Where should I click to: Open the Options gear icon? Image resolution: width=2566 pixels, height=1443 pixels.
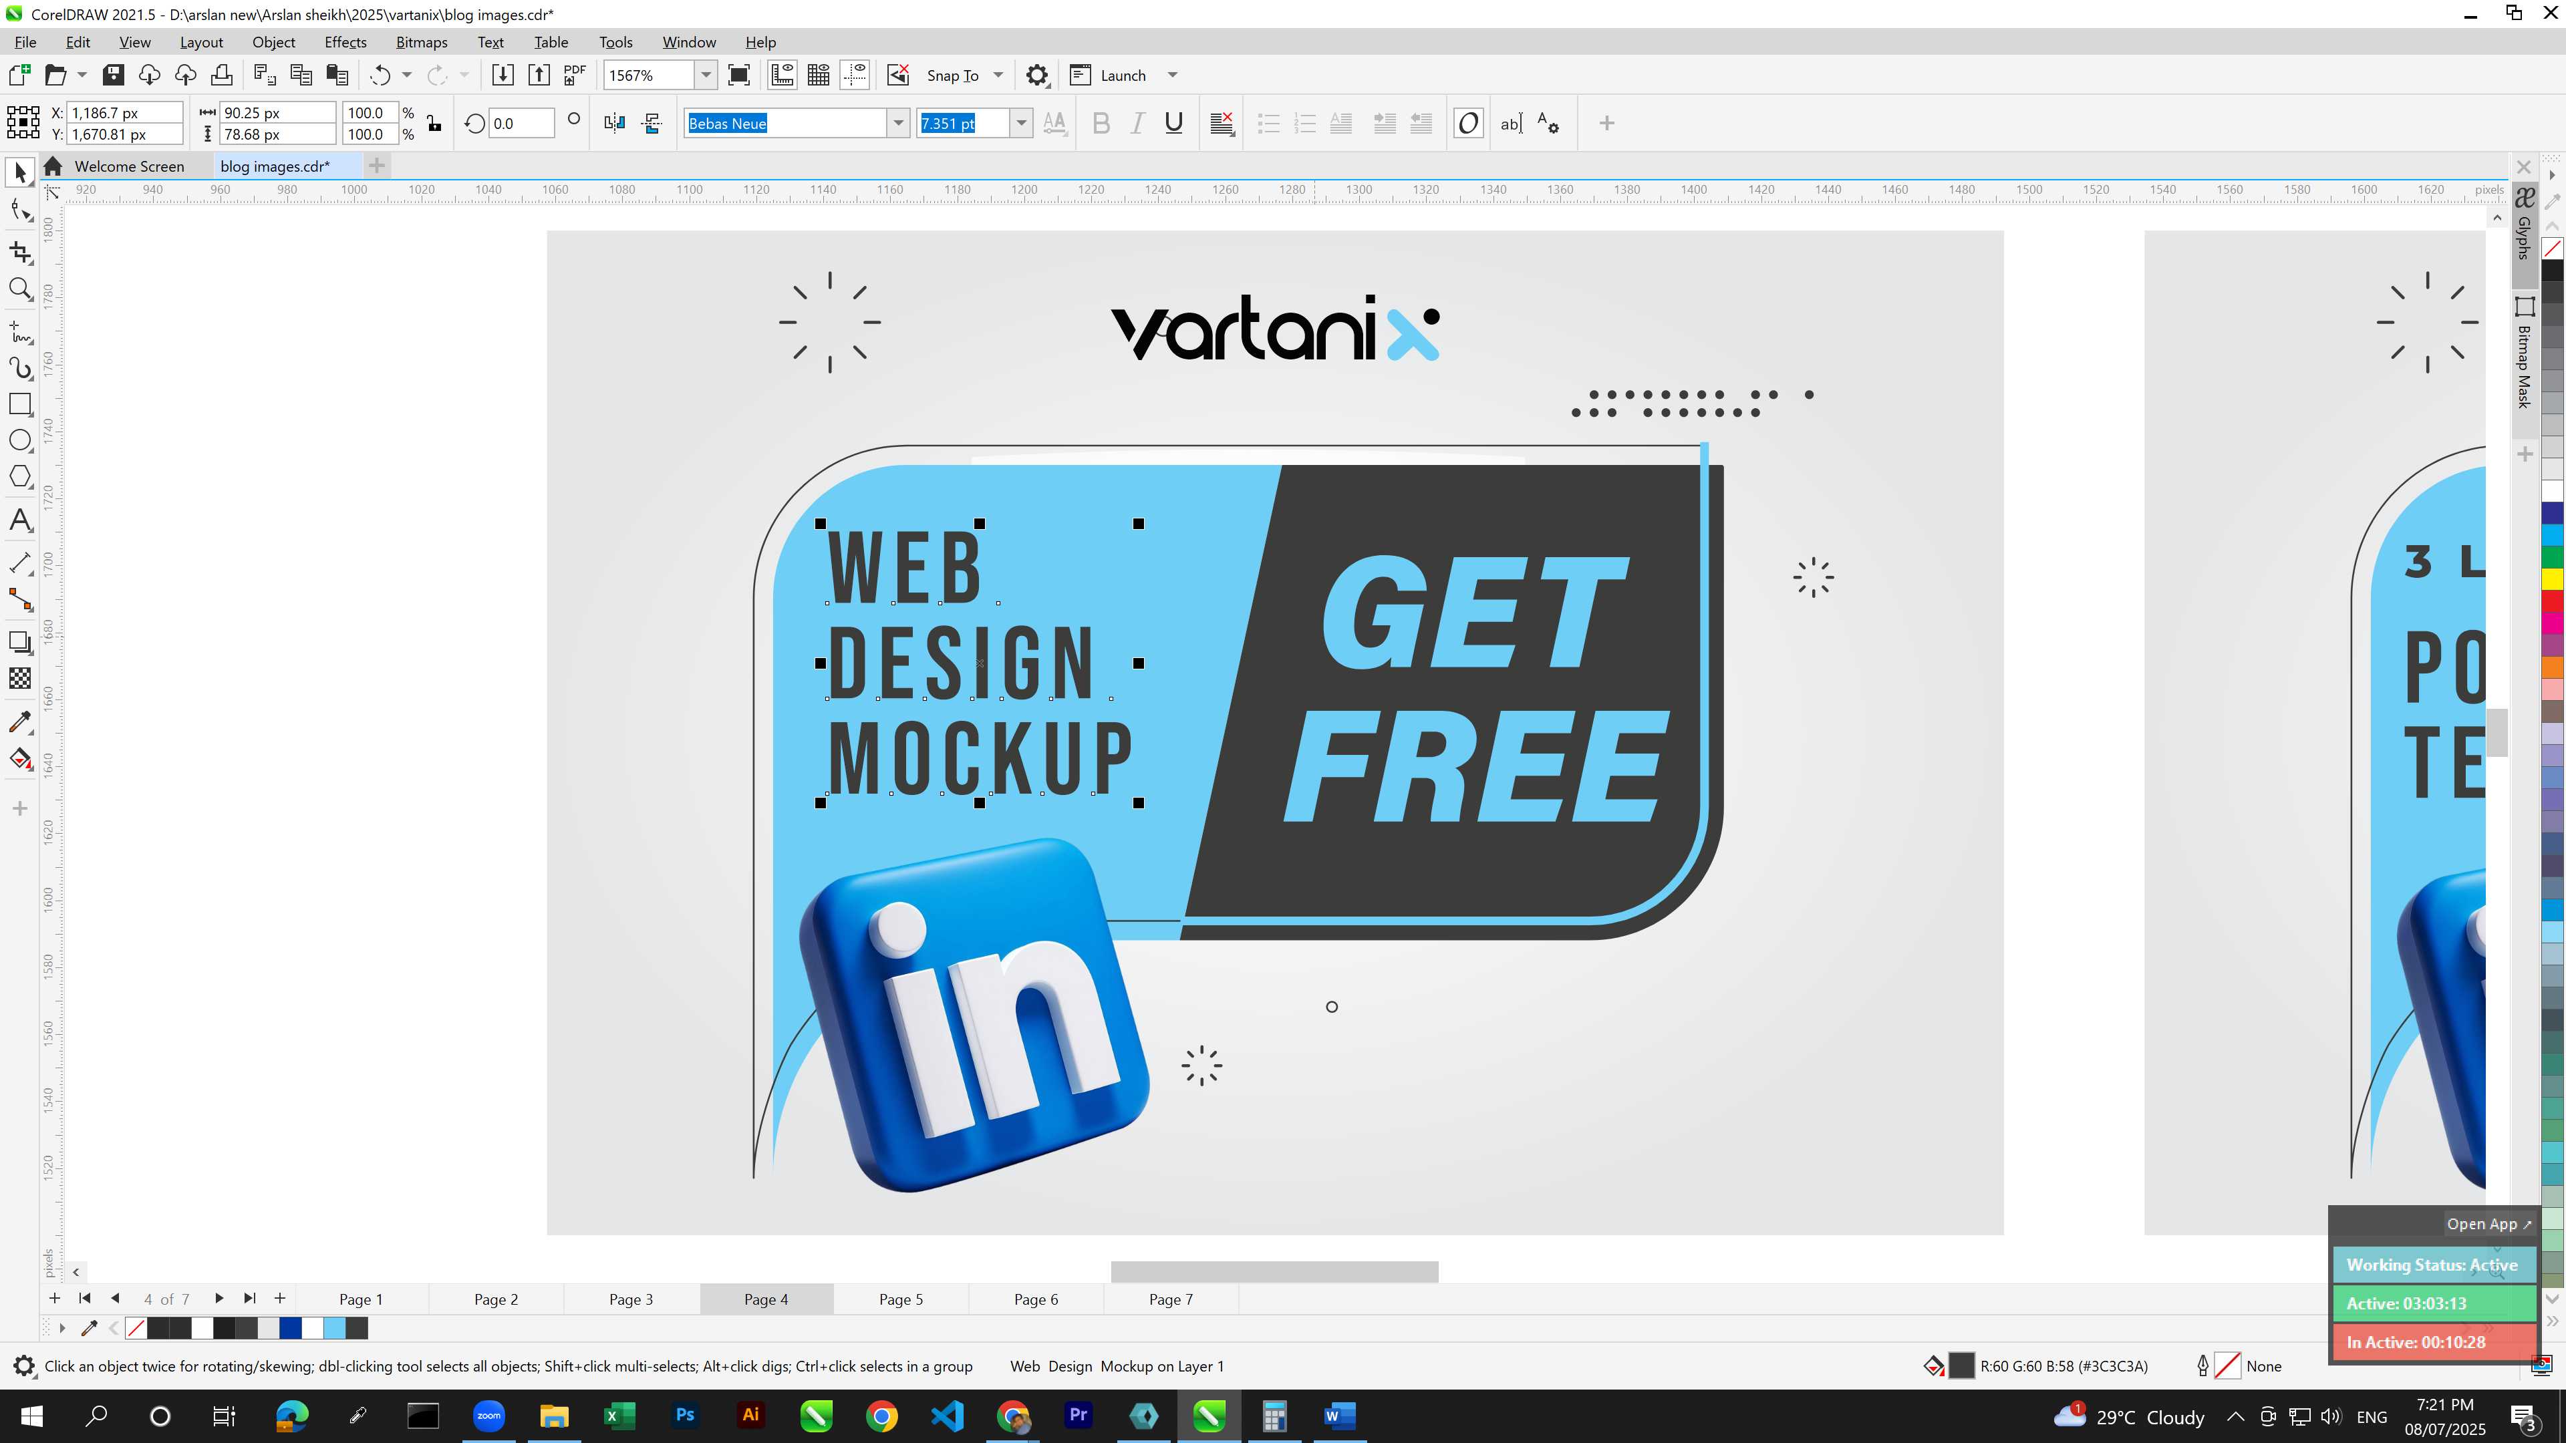(x=1037, y=75)
